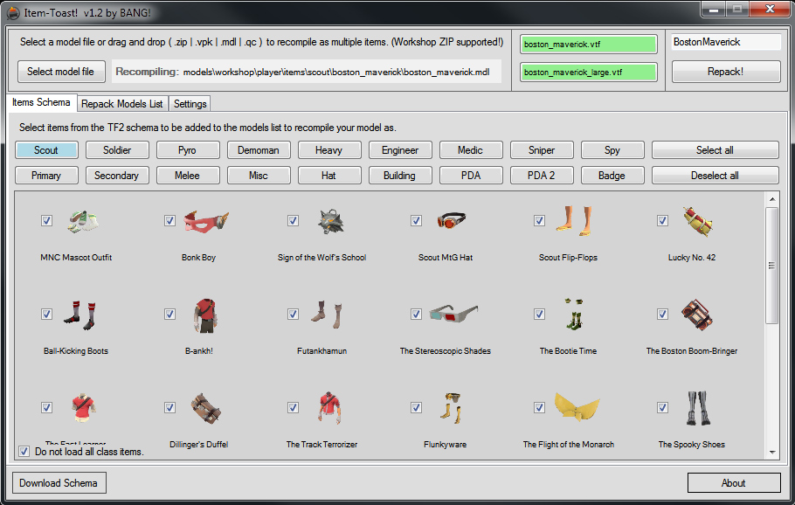This screenshot has height=505, width=795.
Task: Click the Bonk Boy mask icon
Action: click(x=206, y=221)
